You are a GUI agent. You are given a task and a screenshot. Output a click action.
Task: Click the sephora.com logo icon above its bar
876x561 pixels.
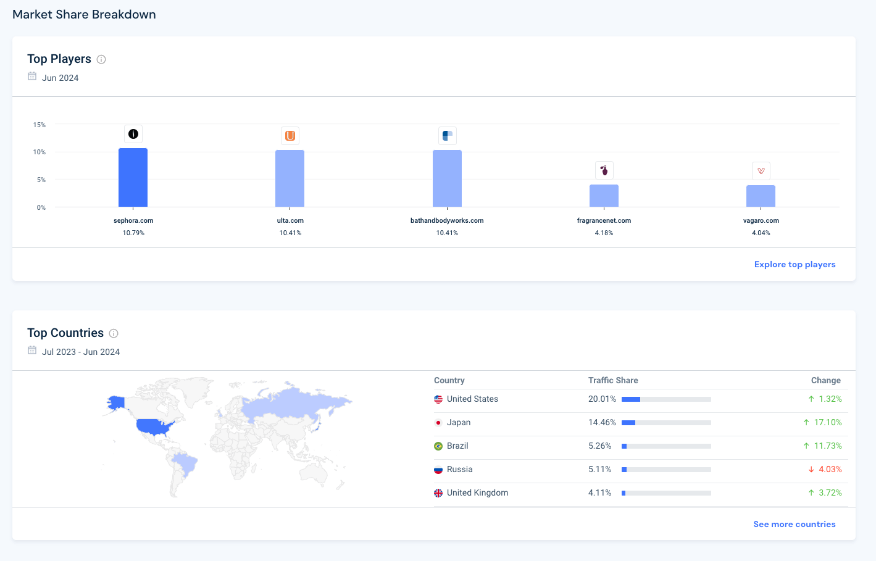click(133, 134)
